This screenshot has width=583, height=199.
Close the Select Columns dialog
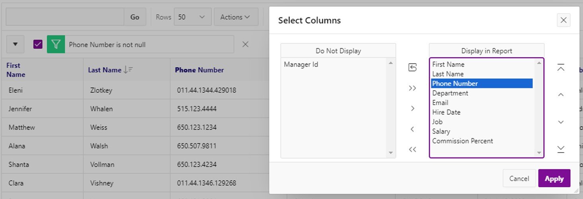(x=564, y=20)
